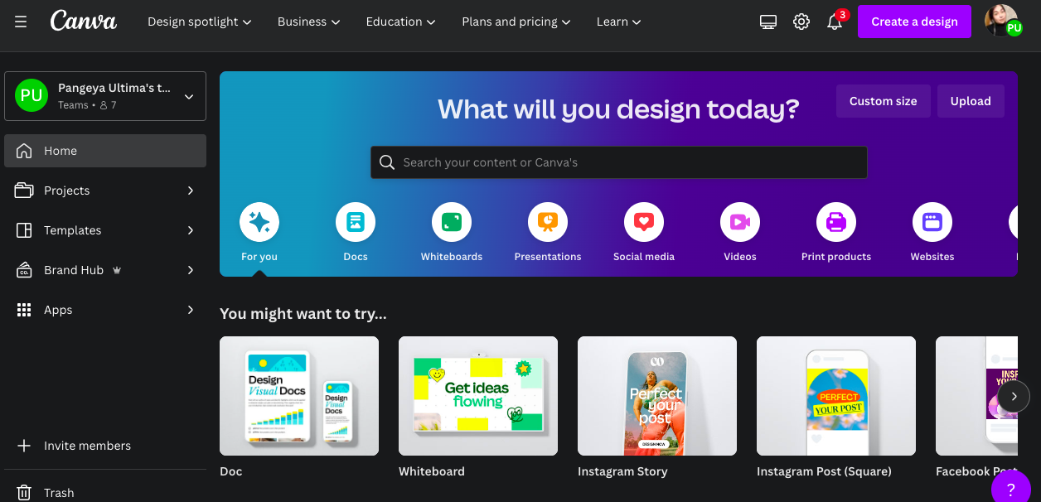
Task: Toggle the hamburger sidebar menu
Action: pyautogui.click(x=21, y=22)
